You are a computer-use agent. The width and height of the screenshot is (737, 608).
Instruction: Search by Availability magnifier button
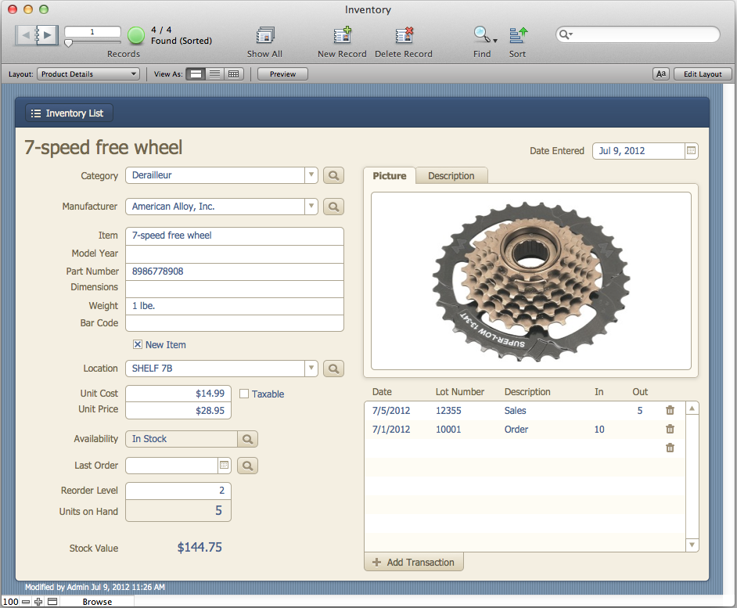point(248,439)
